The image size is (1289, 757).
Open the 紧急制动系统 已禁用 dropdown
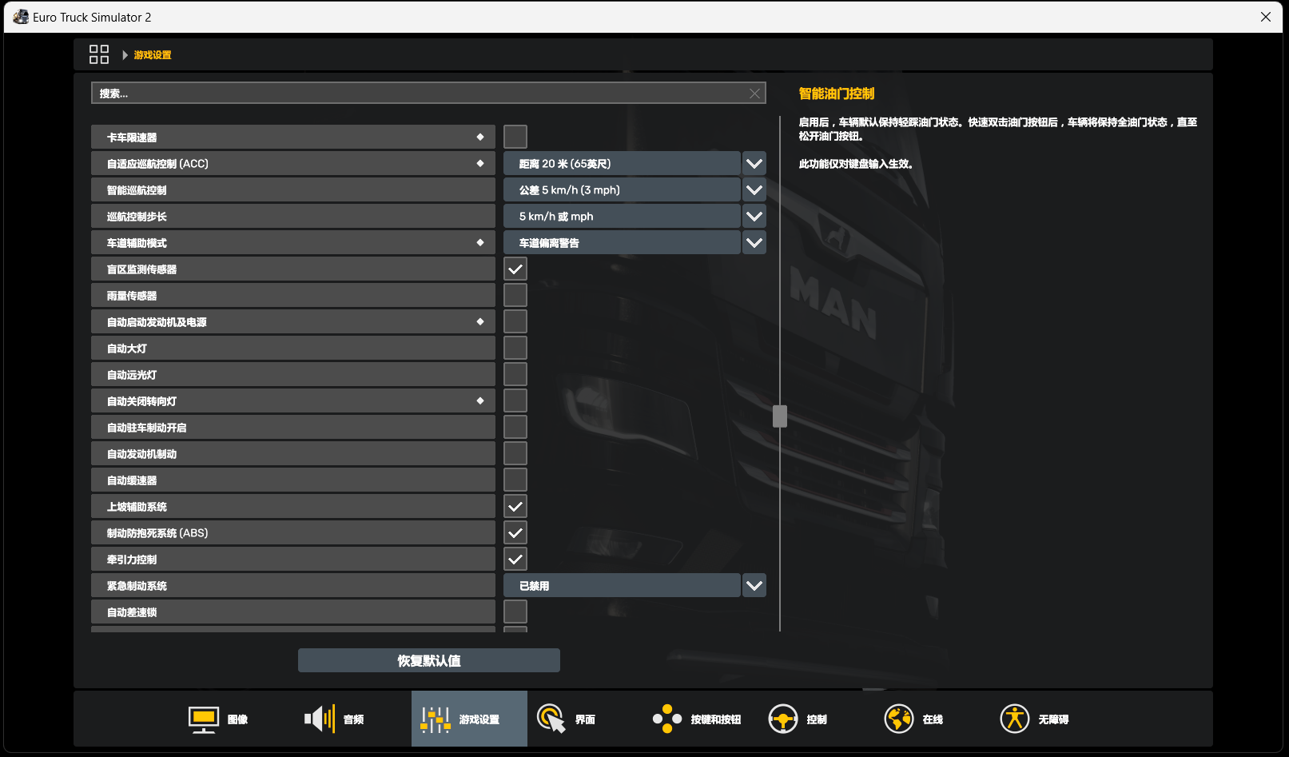click(x=754, y=585)
